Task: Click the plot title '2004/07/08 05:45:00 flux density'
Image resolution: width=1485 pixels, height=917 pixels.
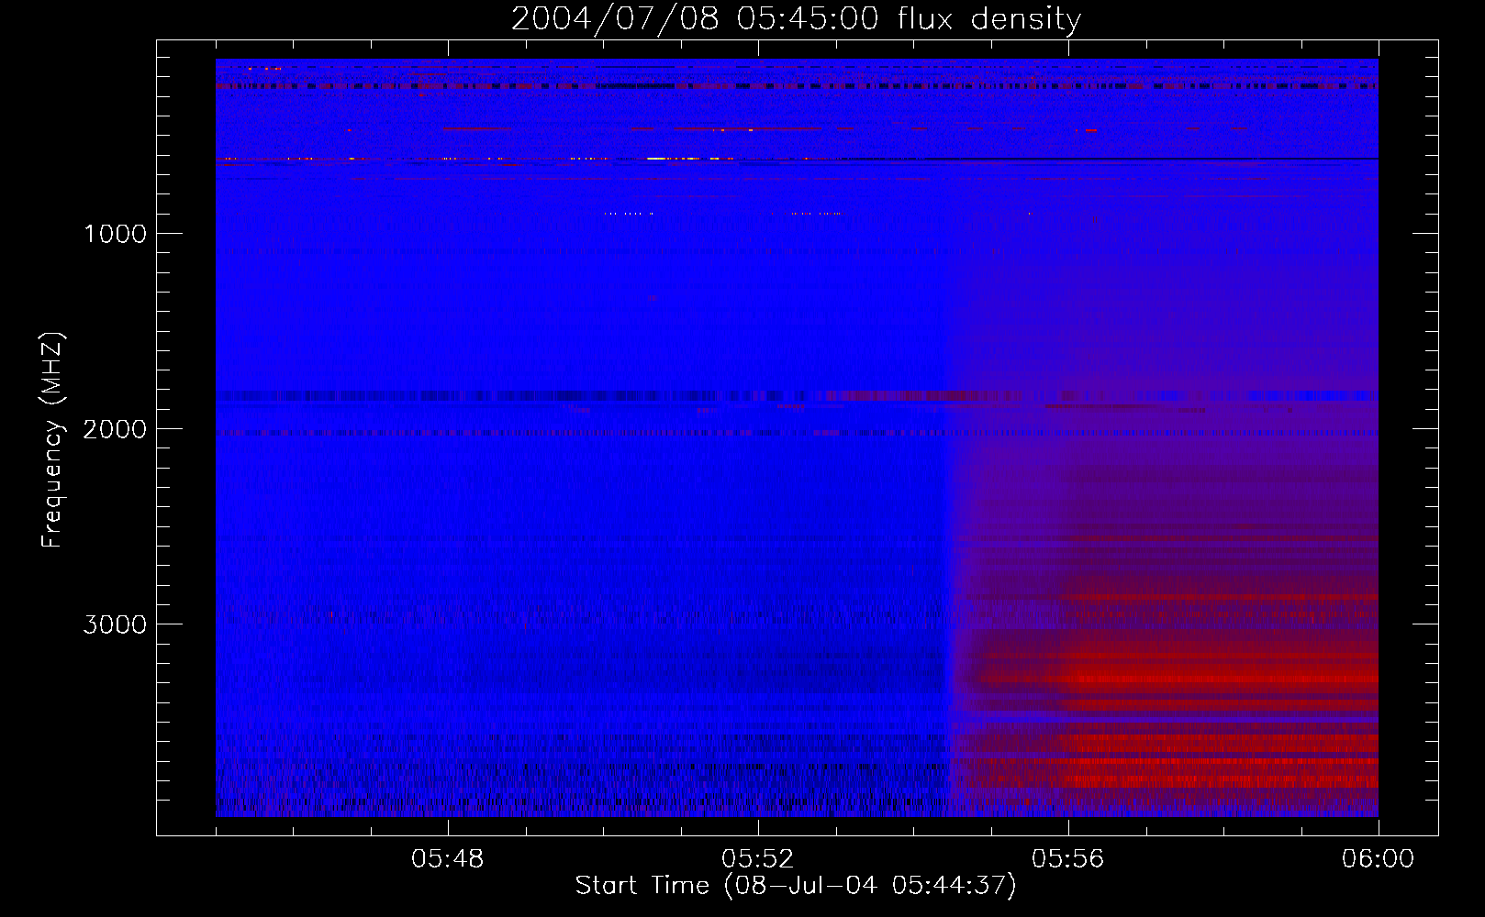Action: click(796, 19)
